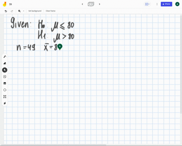Click the horizontal scrollbar at the bottom

click(53, 145)
